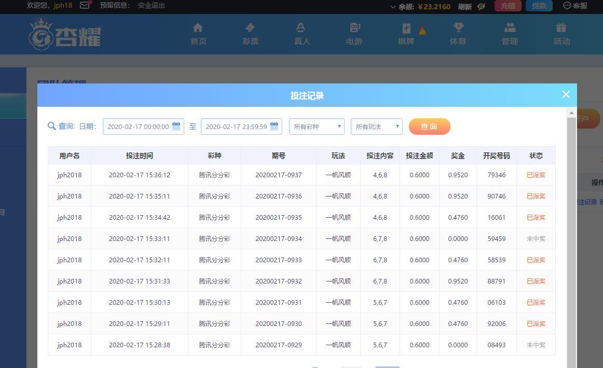Open the 活动 promotions menu
The width and height of the screenshot is (603, 368).
tap(561, 34)
